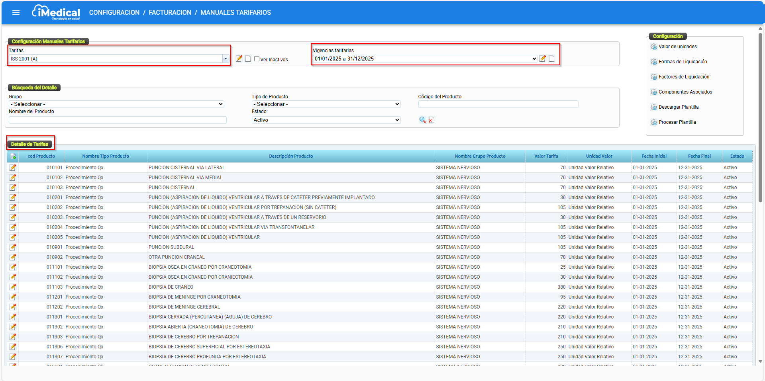Click the edit pencil icon next to Tarifas

click(x=239, y=59)
